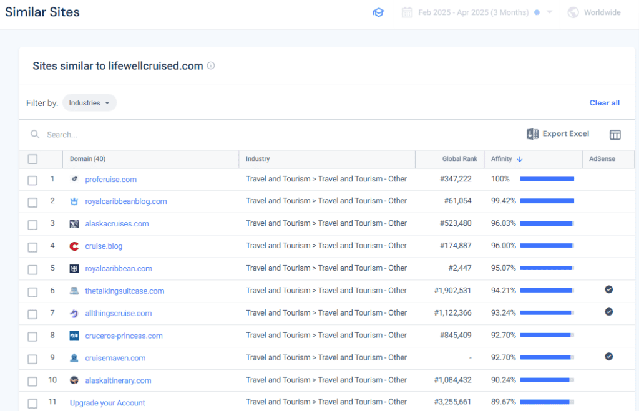Click AdSense checkmark for allthingscruise.com
The height and width of the screenshot is (411, 639).
(x=609, y=312)
